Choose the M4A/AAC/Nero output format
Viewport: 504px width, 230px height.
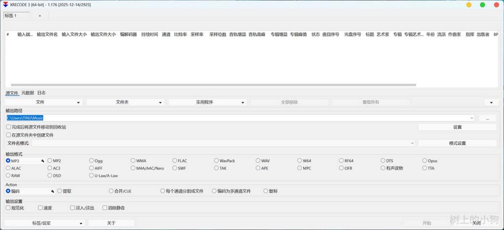coord(133,168)
